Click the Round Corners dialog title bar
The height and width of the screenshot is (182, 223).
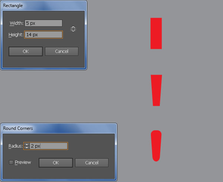59,128
